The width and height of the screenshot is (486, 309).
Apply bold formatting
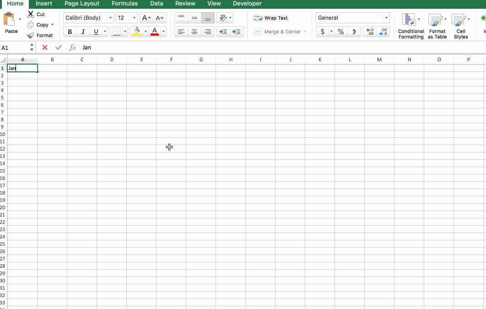coord(70,32)
